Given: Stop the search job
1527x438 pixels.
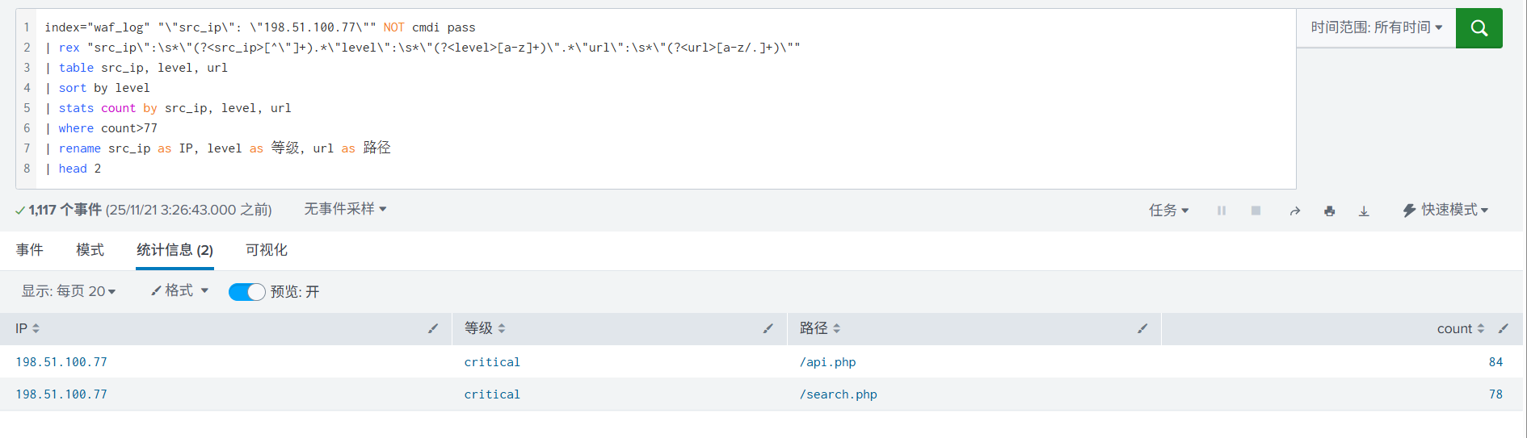Looking at the screenshot, I should point(1256,211).
